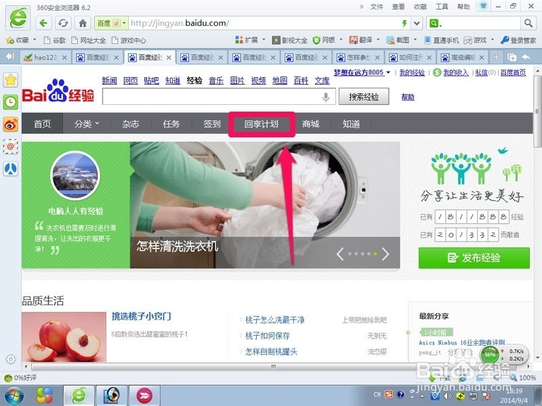Open the 梦想在远方8005 user dropdown
The height and width of the screenshot is (406, 542).
click(362, 72)
